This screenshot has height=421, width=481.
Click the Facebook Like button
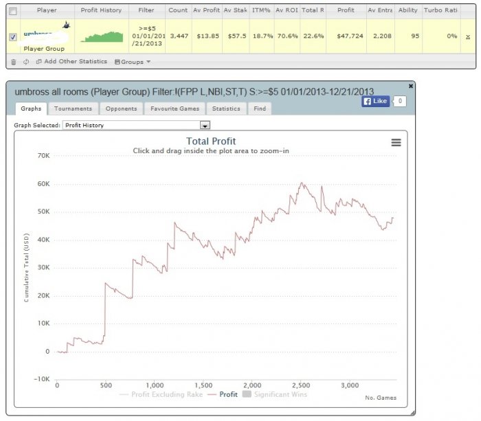tap(375, 101)
